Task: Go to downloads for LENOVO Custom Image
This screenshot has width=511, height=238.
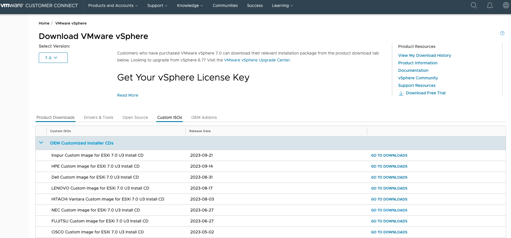Action: [x=389, y=188]
